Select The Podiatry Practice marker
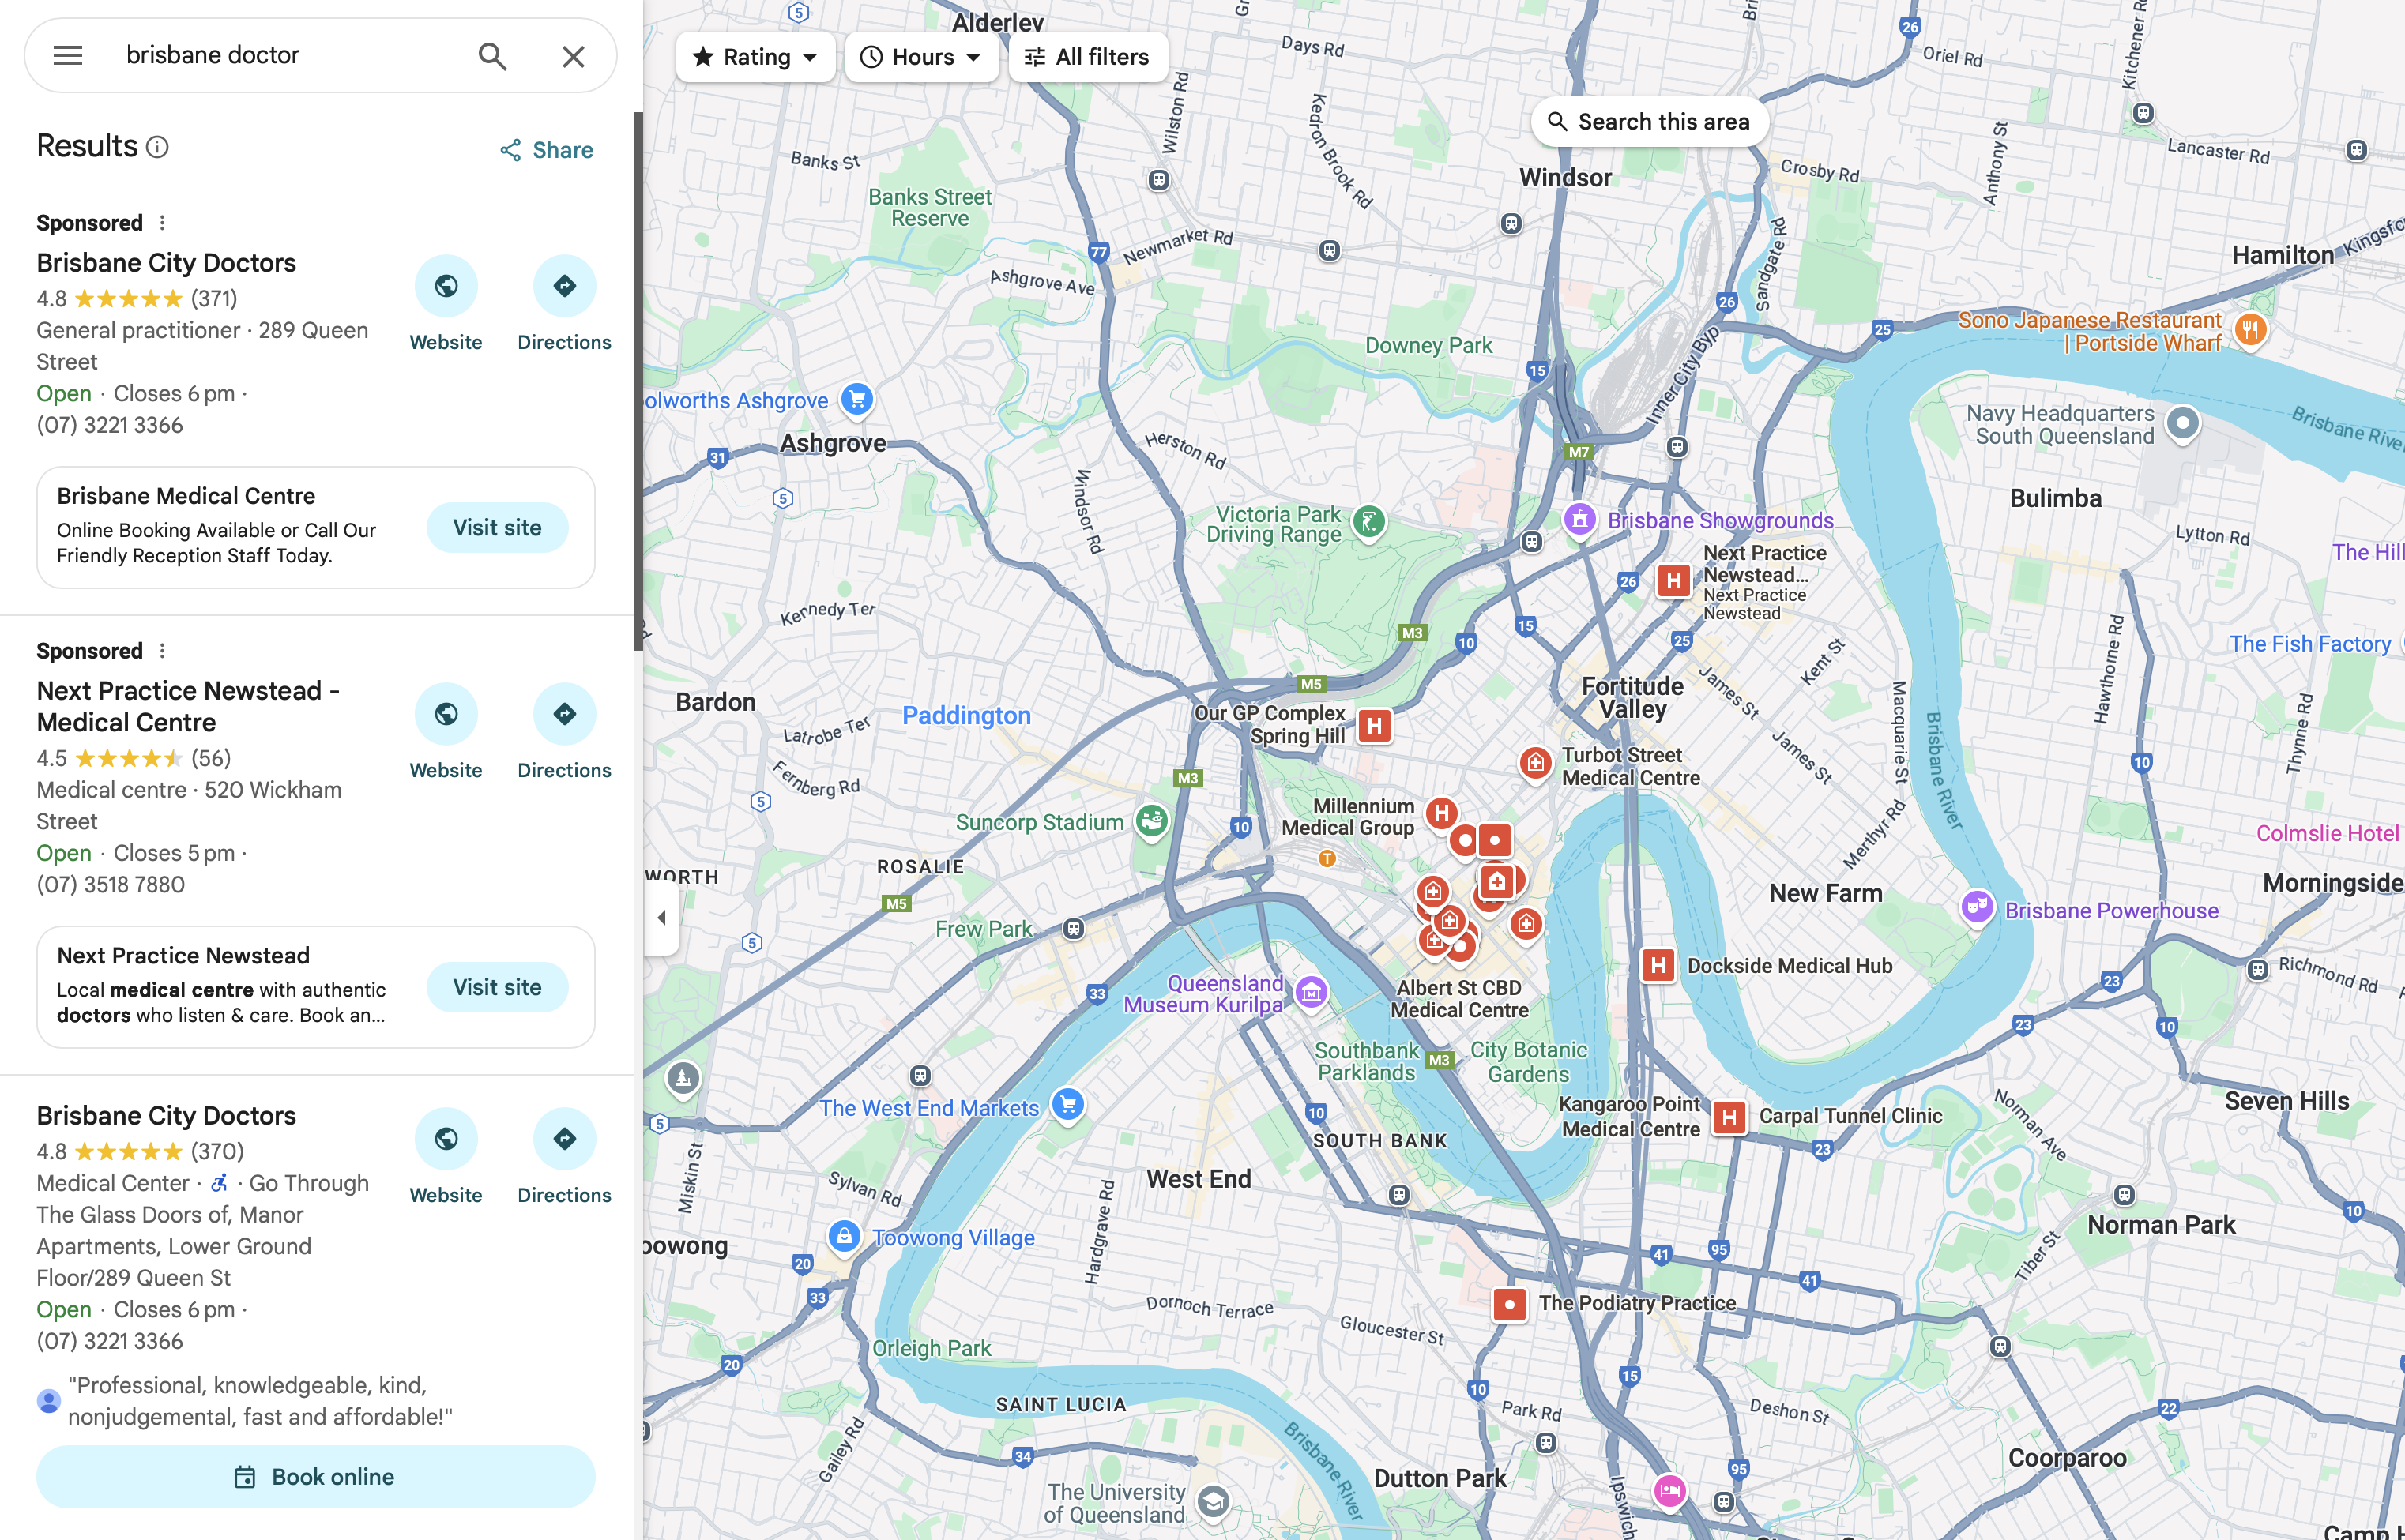Screen dimensions: 2405x1540 point(1508,1304)
